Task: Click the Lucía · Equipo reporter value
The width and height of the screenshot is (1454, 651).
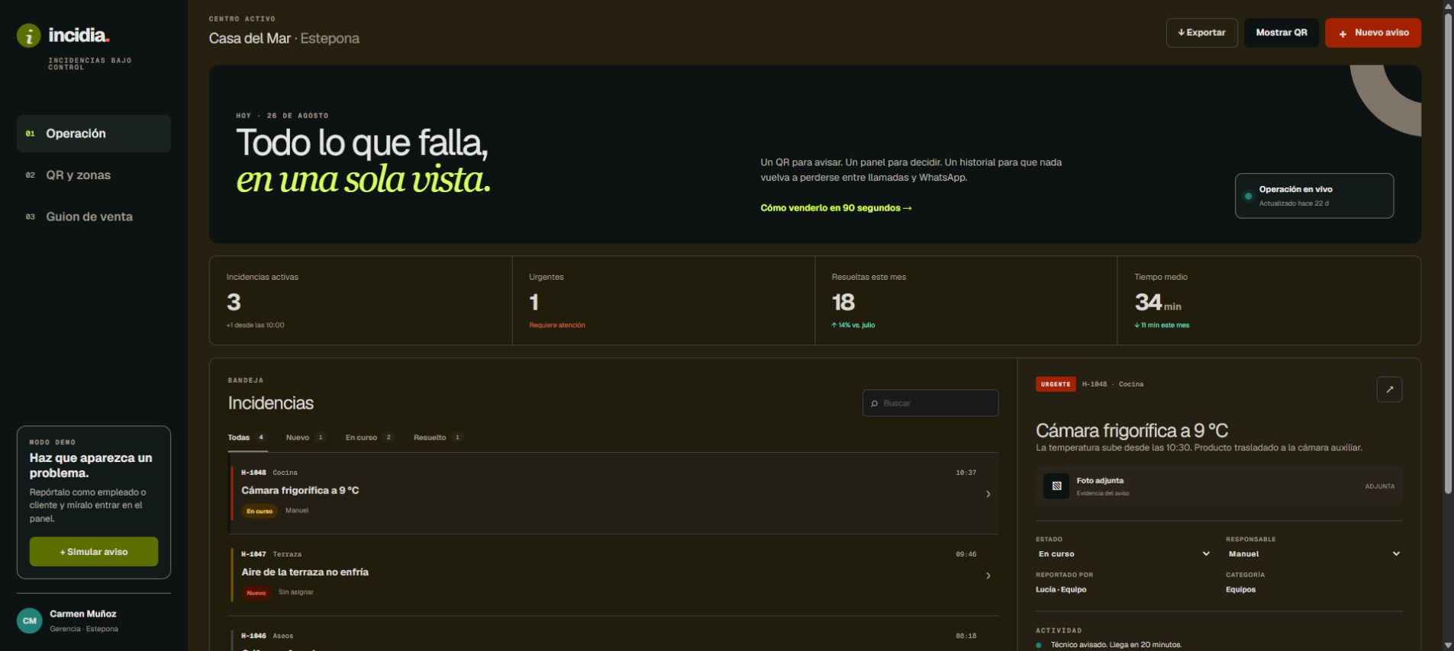Action: click(x=1061, y=589)
